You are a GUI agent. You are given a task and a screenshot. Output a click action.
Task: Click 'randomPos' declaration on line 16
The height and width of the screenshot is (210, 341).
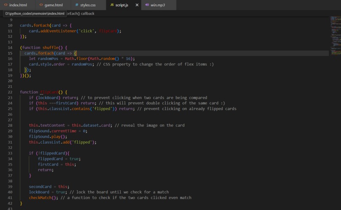pos(48,59)
